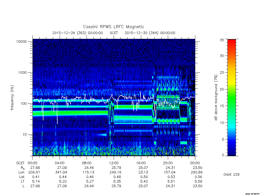Click the 'frequency (Hz)' axis label
This screenshot has width=260, height=195.
12,98
